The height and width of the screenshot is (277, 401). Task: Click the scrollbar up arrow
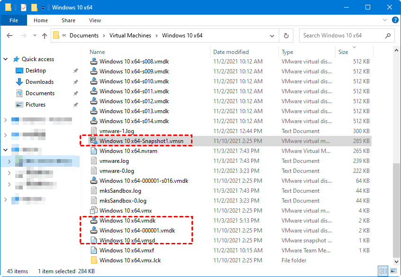coord(396,50)
